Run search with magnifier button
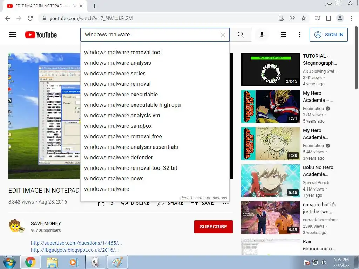Screen dimensions: 359x269 241,35
